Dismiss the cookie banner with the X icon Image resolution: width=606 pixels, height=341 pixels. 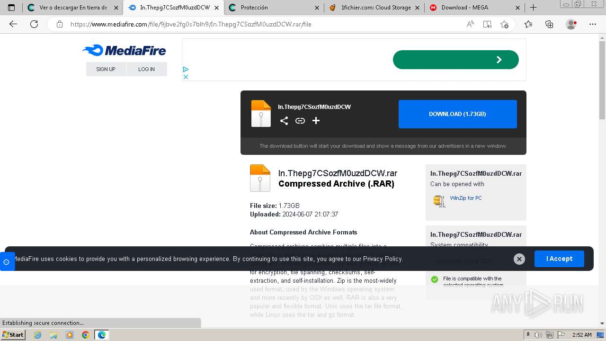[x=519, y=259]
